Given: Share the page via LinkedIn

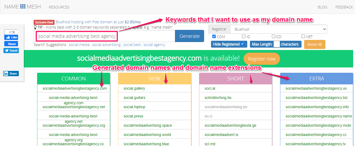Looking at the screenshot, I should 11,74.
